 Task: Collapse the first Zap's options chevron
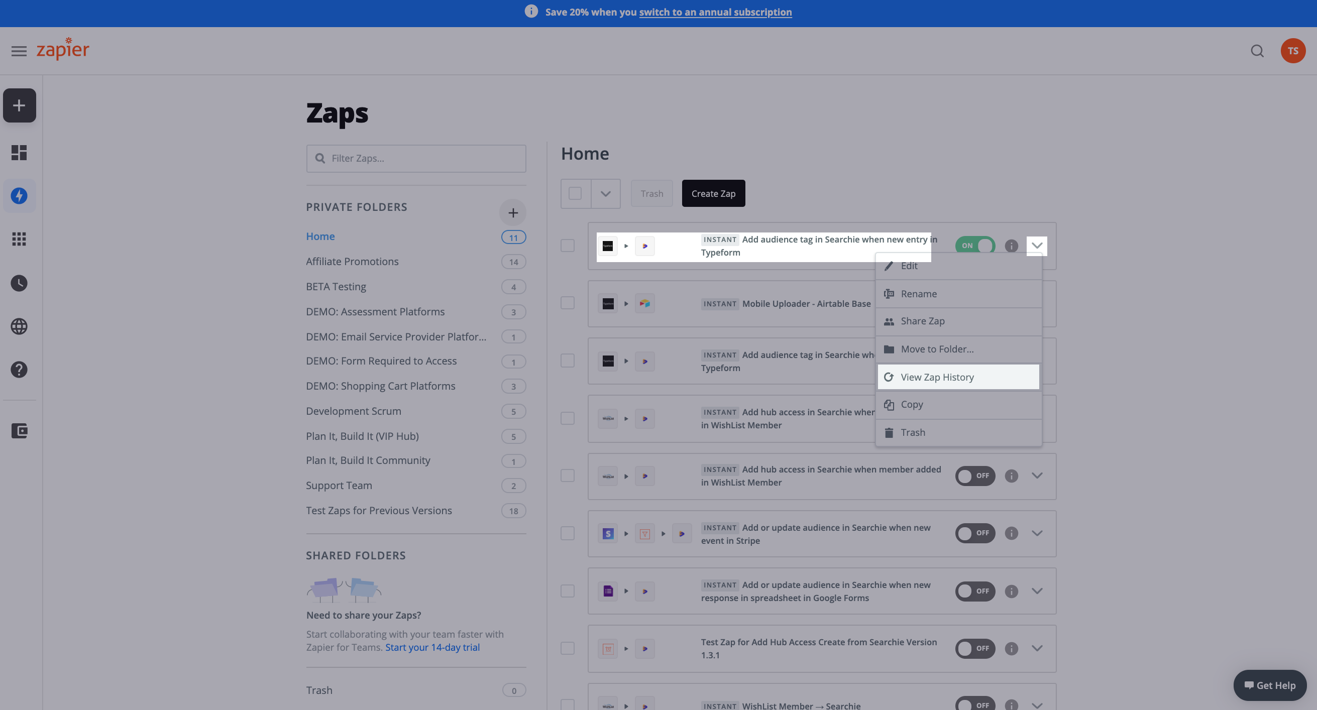pos(1037,246)
